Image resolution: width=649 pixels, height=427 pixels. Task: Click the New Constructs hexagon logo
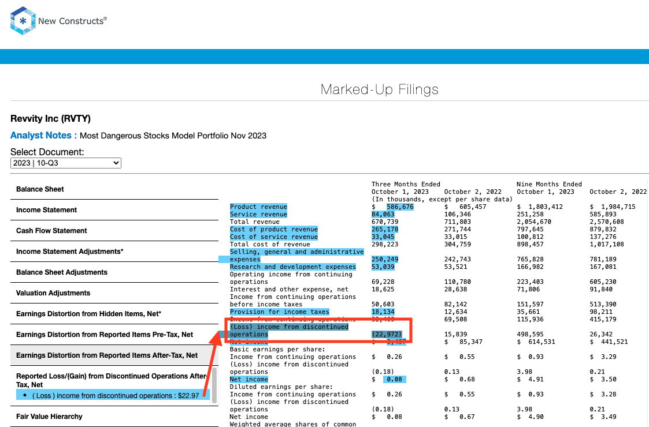pyautogui.click(x=23, y=21)
